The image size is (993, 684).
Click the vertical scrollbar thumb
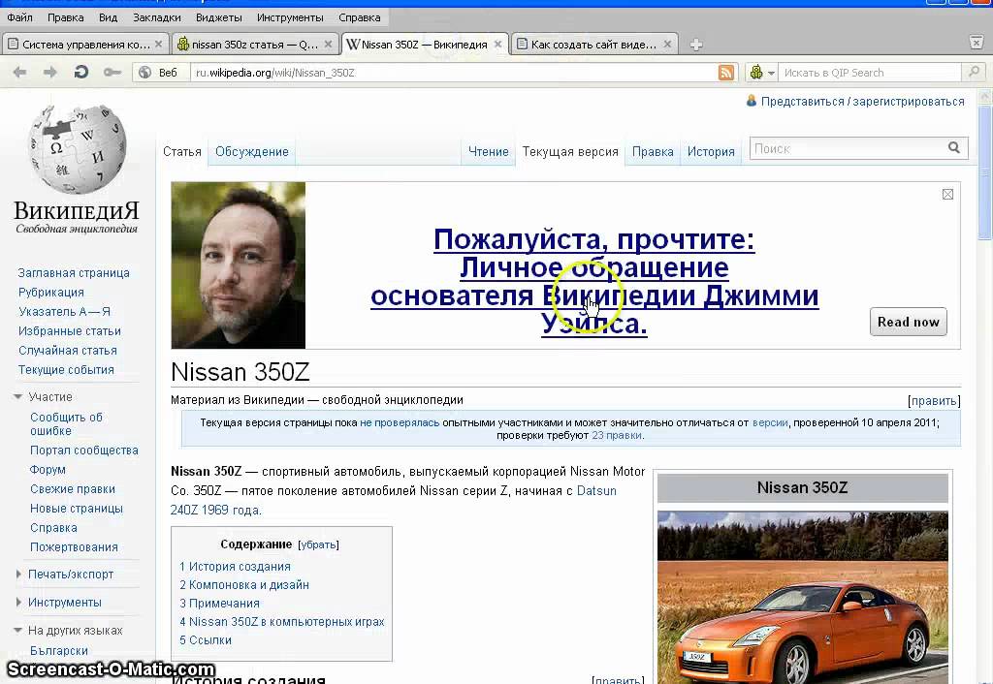click(985, 171)
